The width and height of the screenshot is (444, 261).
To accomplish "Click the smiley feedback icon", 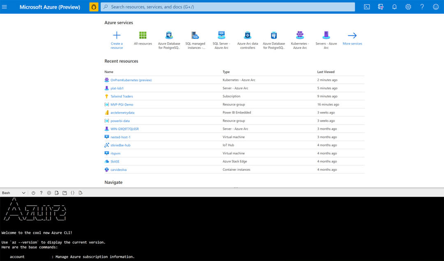I will [436, 7].
